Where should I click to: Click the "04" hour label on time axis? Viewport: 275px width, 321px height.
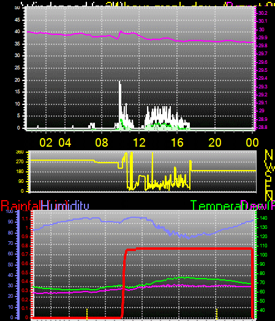click(x=65, y=142)
